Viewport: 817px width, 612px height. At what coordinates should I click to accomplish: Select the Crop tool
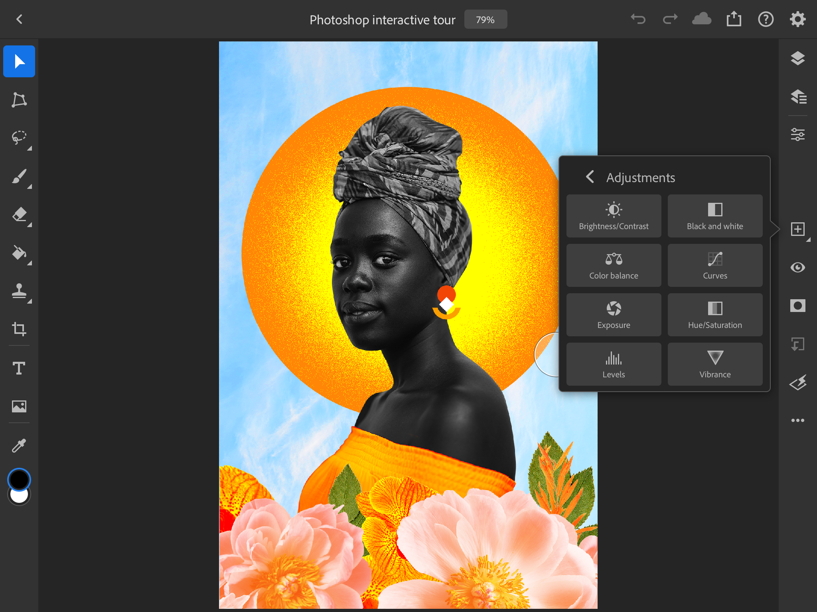19,329
